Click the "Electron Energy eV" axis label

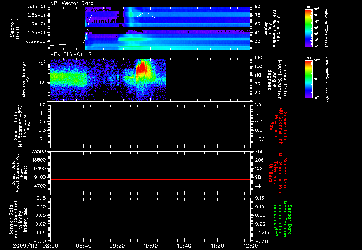(25, 79)
